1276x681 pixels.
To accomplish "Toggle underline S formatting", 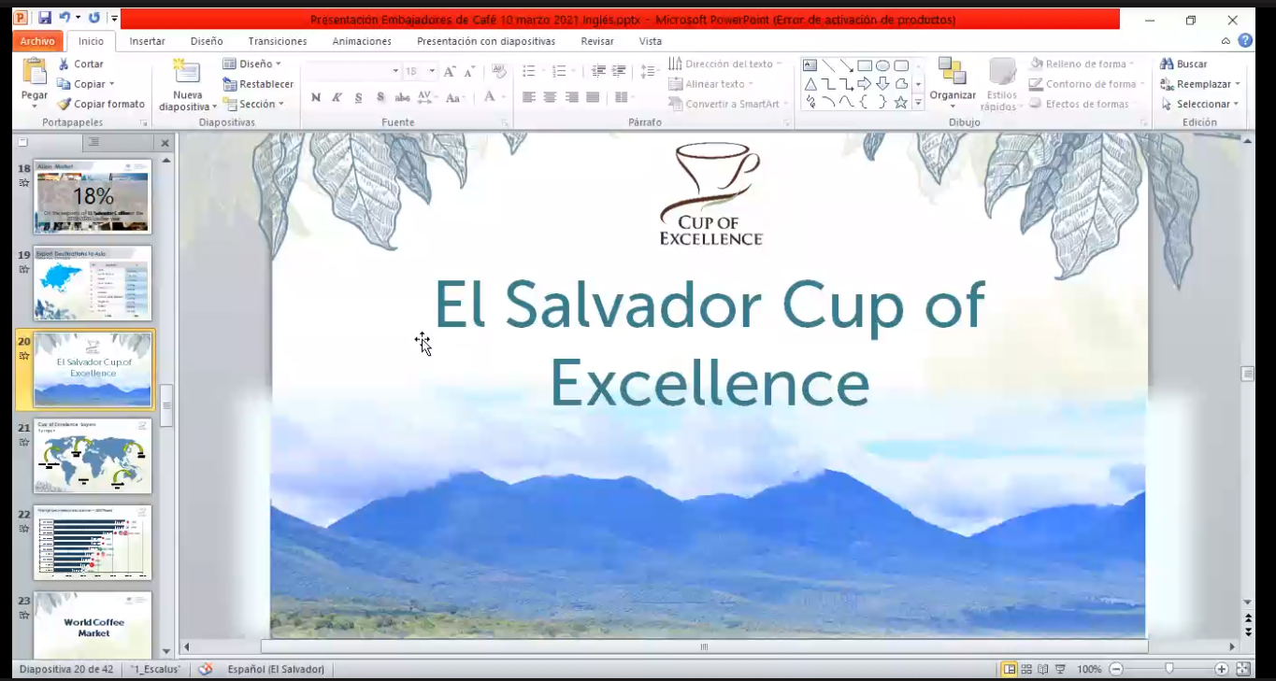I will coord(358,97).
